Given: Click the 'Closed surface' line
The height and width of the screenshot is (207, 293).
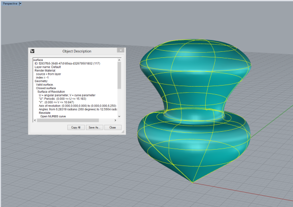Looking at the screenshot, I should coord(46,88).
